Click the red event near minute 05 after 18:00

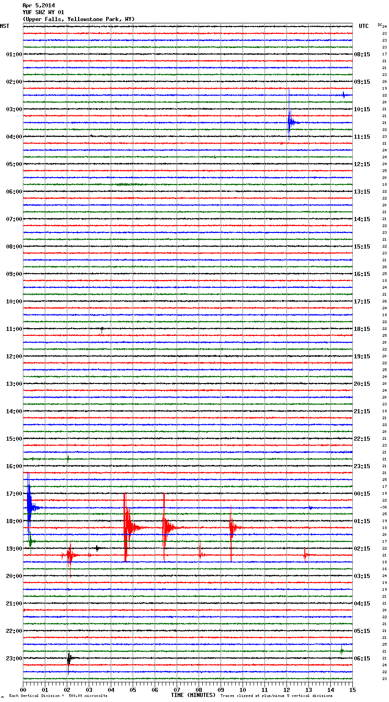point(130,528)
